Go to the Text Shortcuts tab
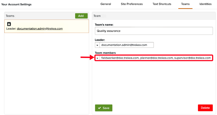The width and height of the screenshot is (217, 115). click(162, 4)
